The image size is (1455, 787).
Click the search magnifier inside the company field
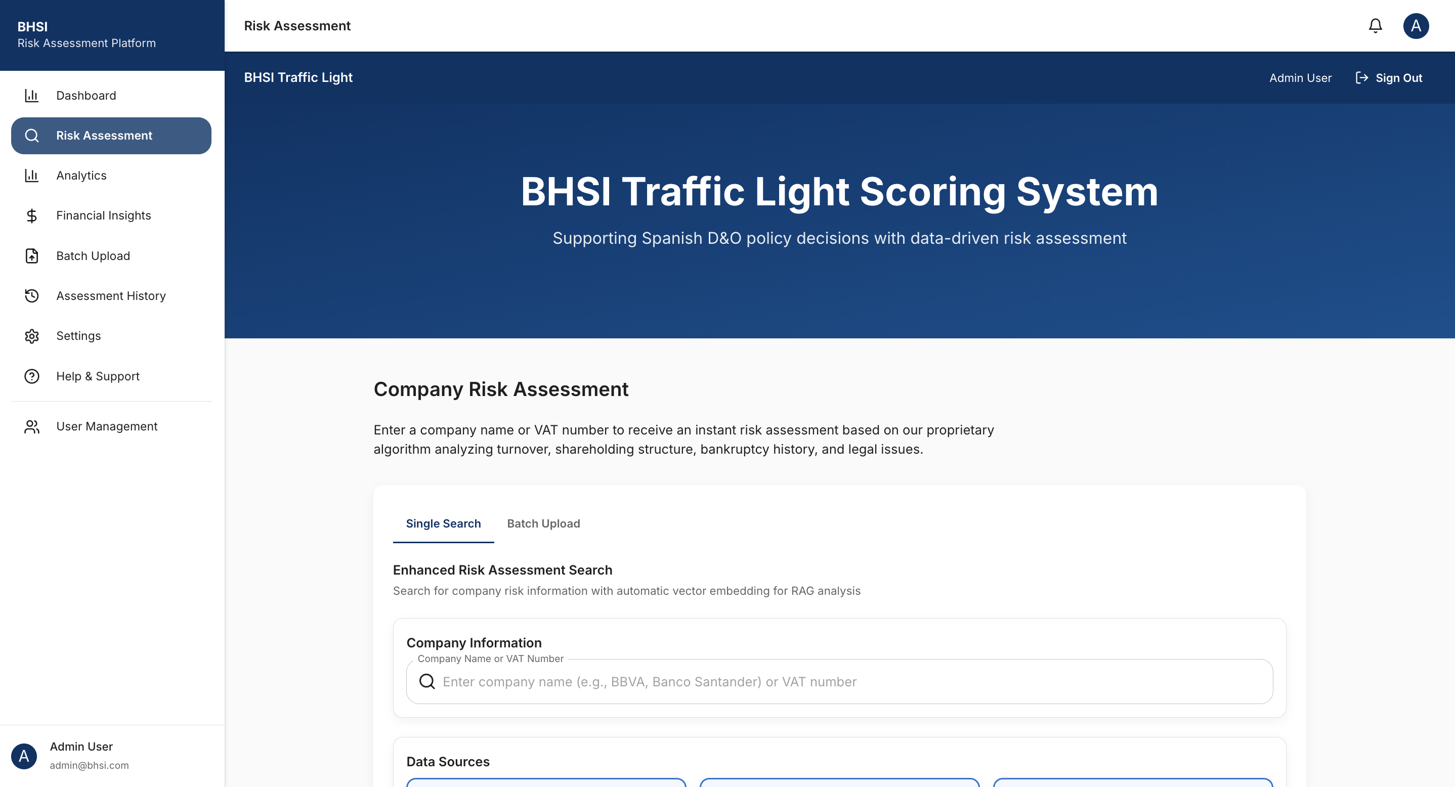coord(427,681)
